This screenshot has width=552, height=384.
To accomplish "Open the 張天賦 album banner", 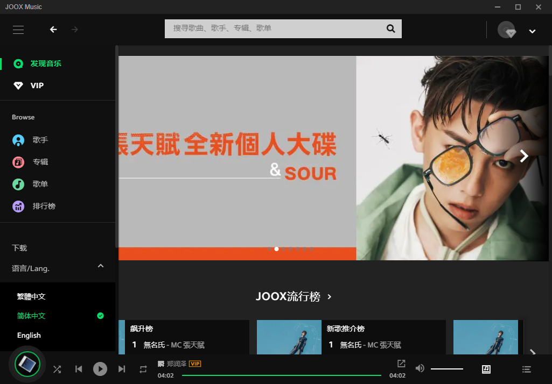I will pos(333,158).
